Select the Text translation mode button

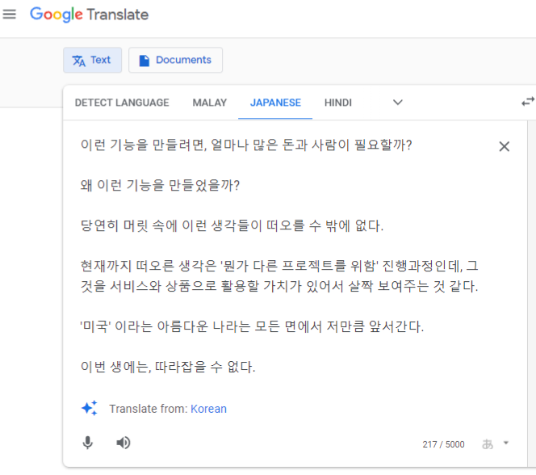coord(92,61)
